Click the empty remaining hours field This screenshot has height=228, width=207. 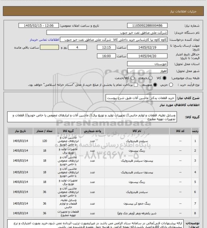pyautogui.click(x=49, y=47)
